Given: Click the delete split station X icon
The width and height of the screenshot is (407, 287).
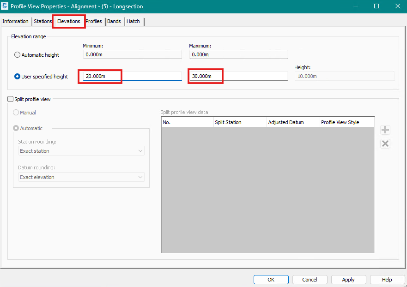Looking at the screenshot, I should (385, 143).
